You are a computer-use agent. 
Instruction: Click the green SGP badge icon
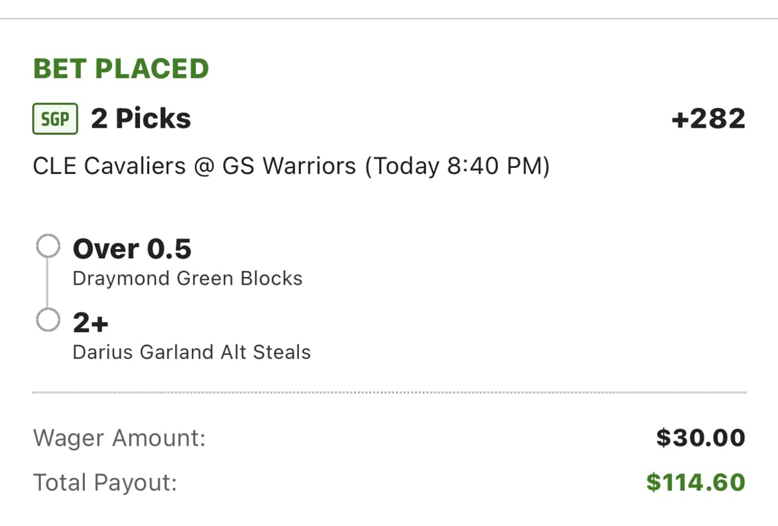point(55,119)
